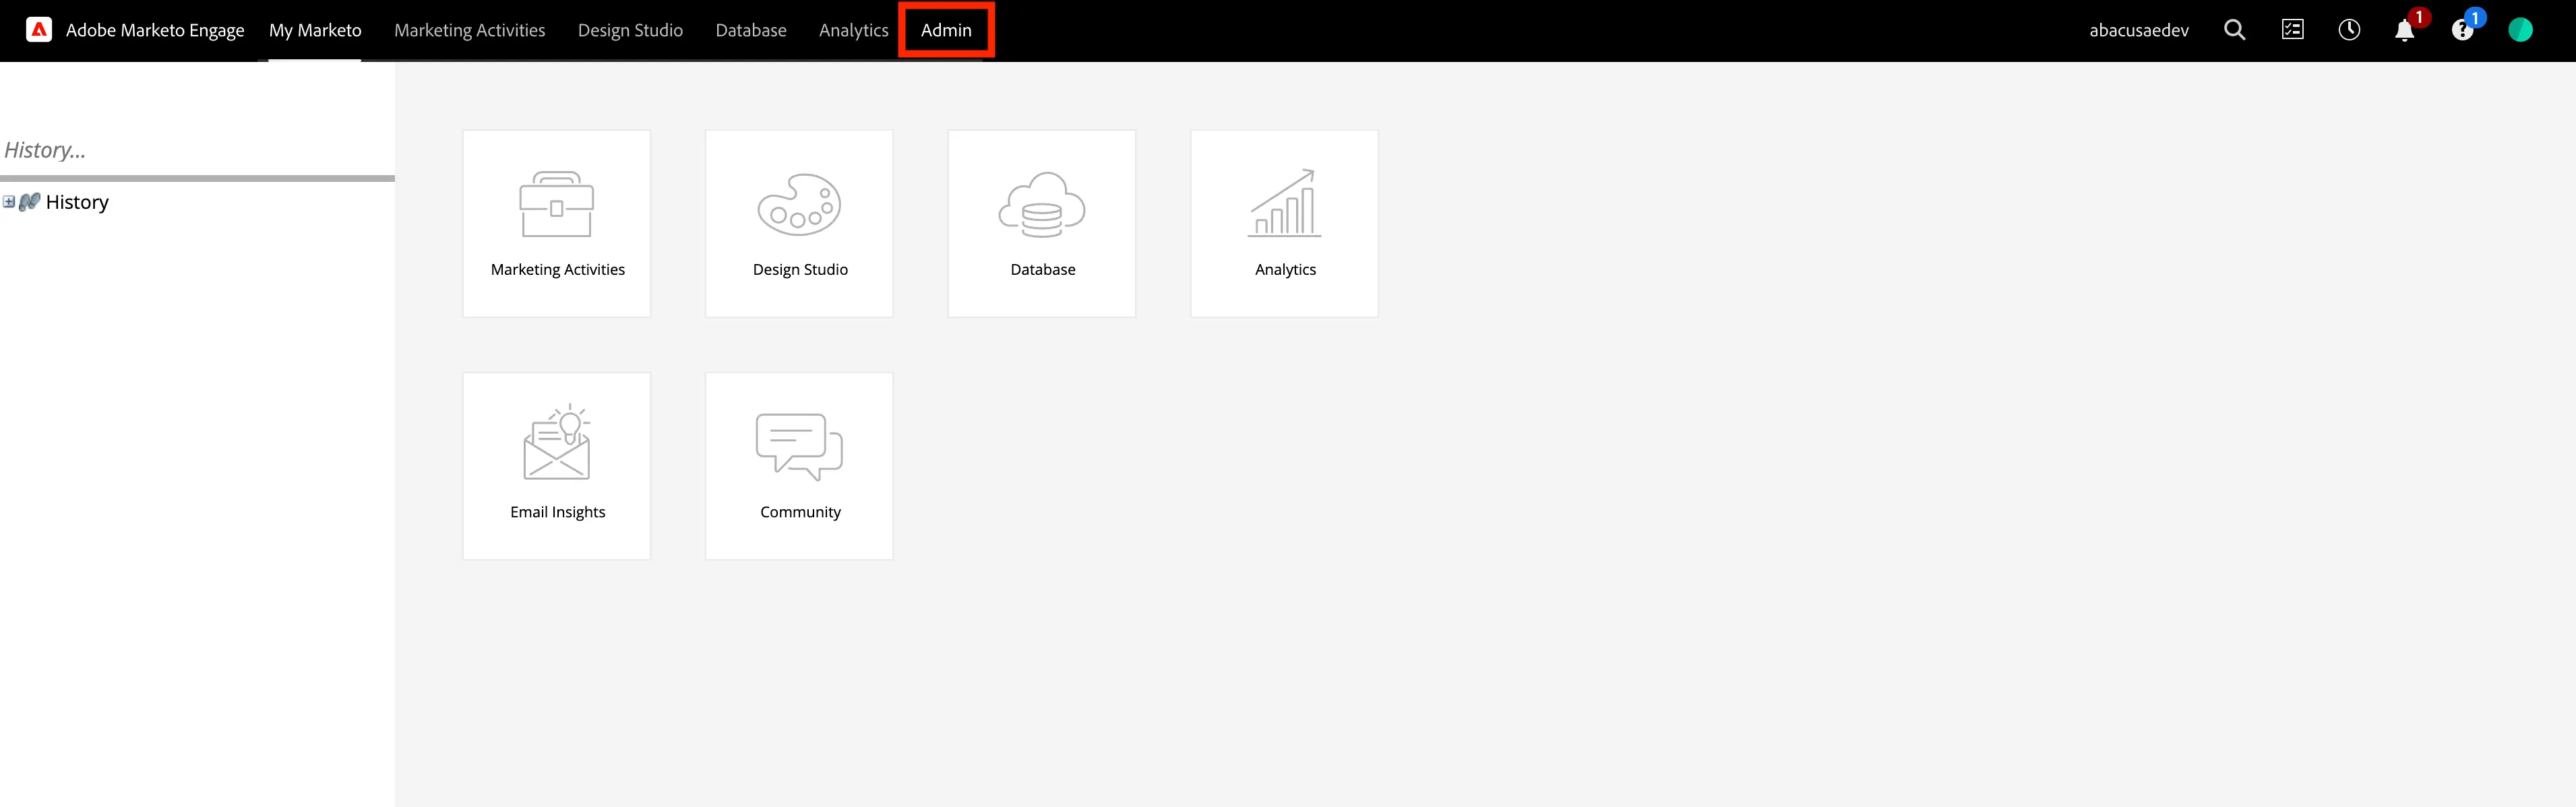
Task: Open the Community chat tile
Action: 799,466
